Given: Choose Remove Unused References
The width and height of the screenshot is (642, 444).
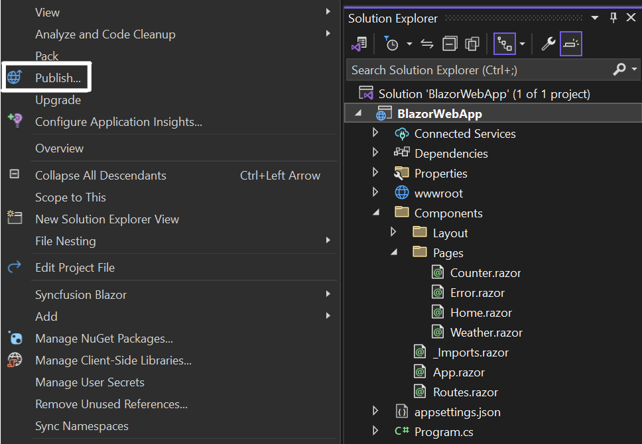Looking at the screenshot, I should [x=111, y=404].
